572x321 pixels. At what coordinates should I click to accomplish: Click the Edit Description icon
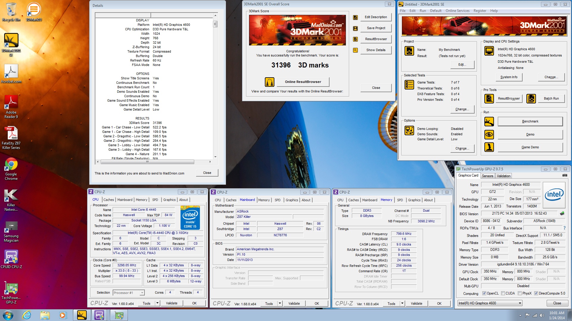355,17
